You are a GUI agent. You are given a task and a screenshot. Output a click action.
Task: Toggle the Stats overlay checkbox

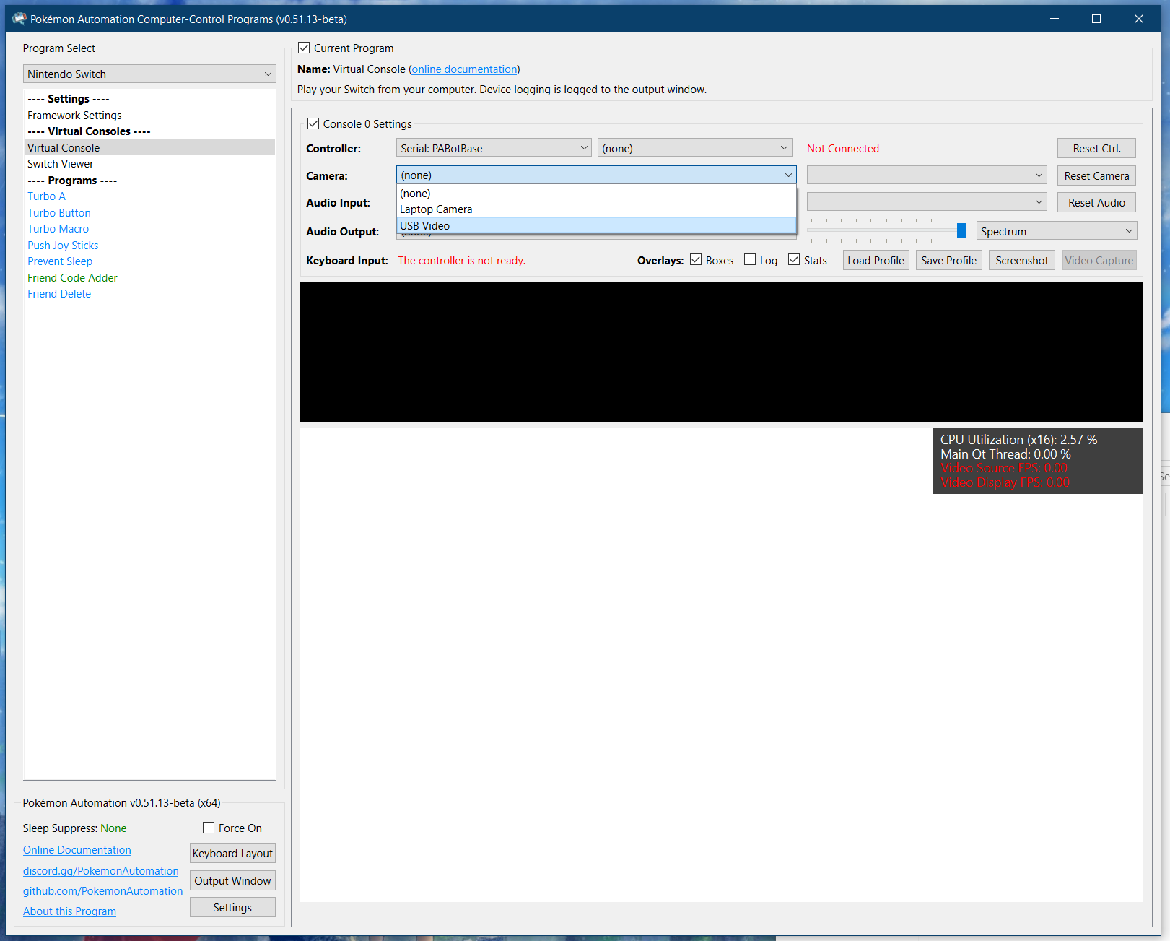coord(794,260)
